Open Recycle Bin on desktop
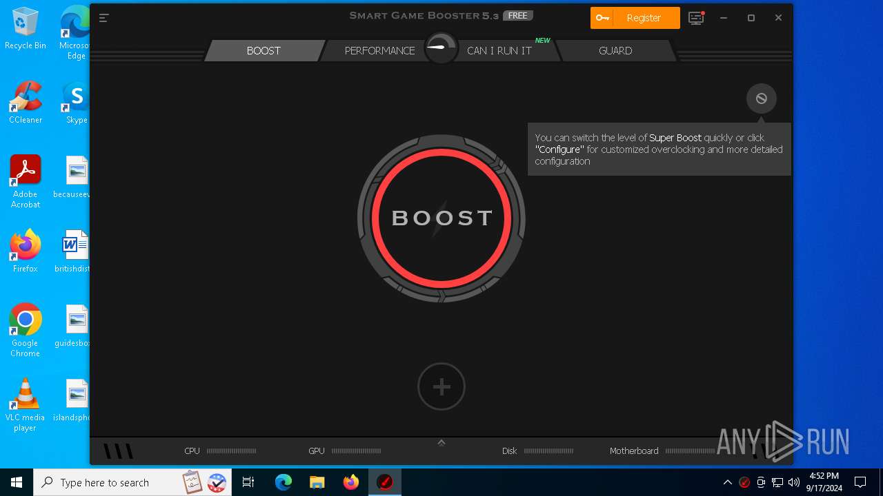883x496 pixels. 26,29
